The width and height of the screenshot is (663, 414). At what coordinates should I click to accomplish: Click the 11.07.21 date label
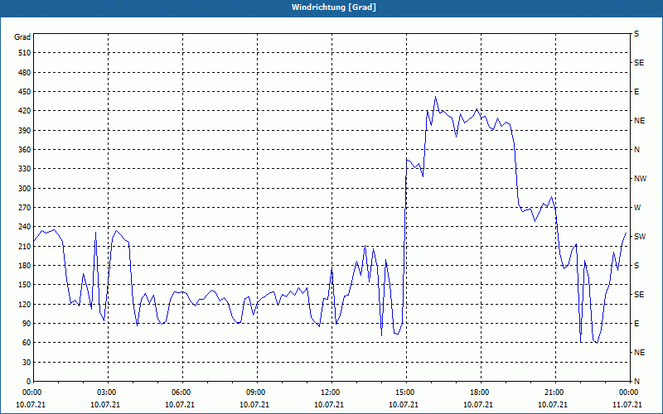coord(627,405)
